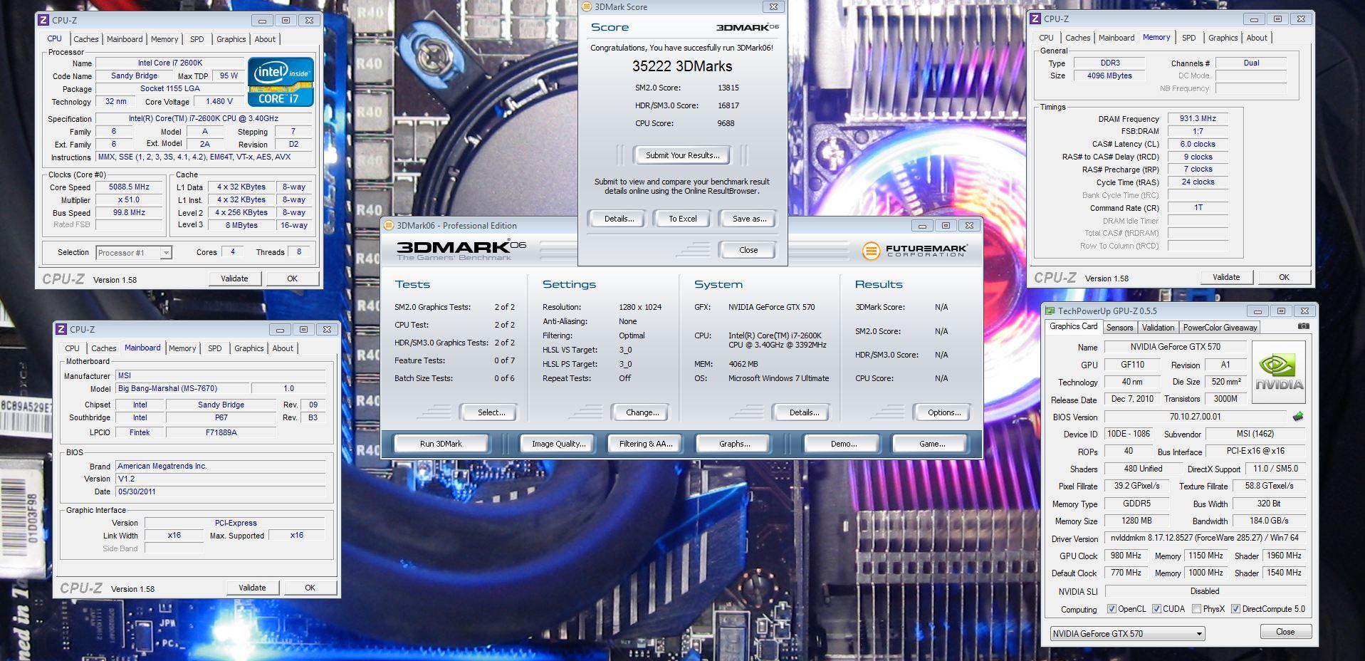Click the Multiplier 'x 51.0' field
Screen dimensions: 1365x661
click(x=129, y=200)
